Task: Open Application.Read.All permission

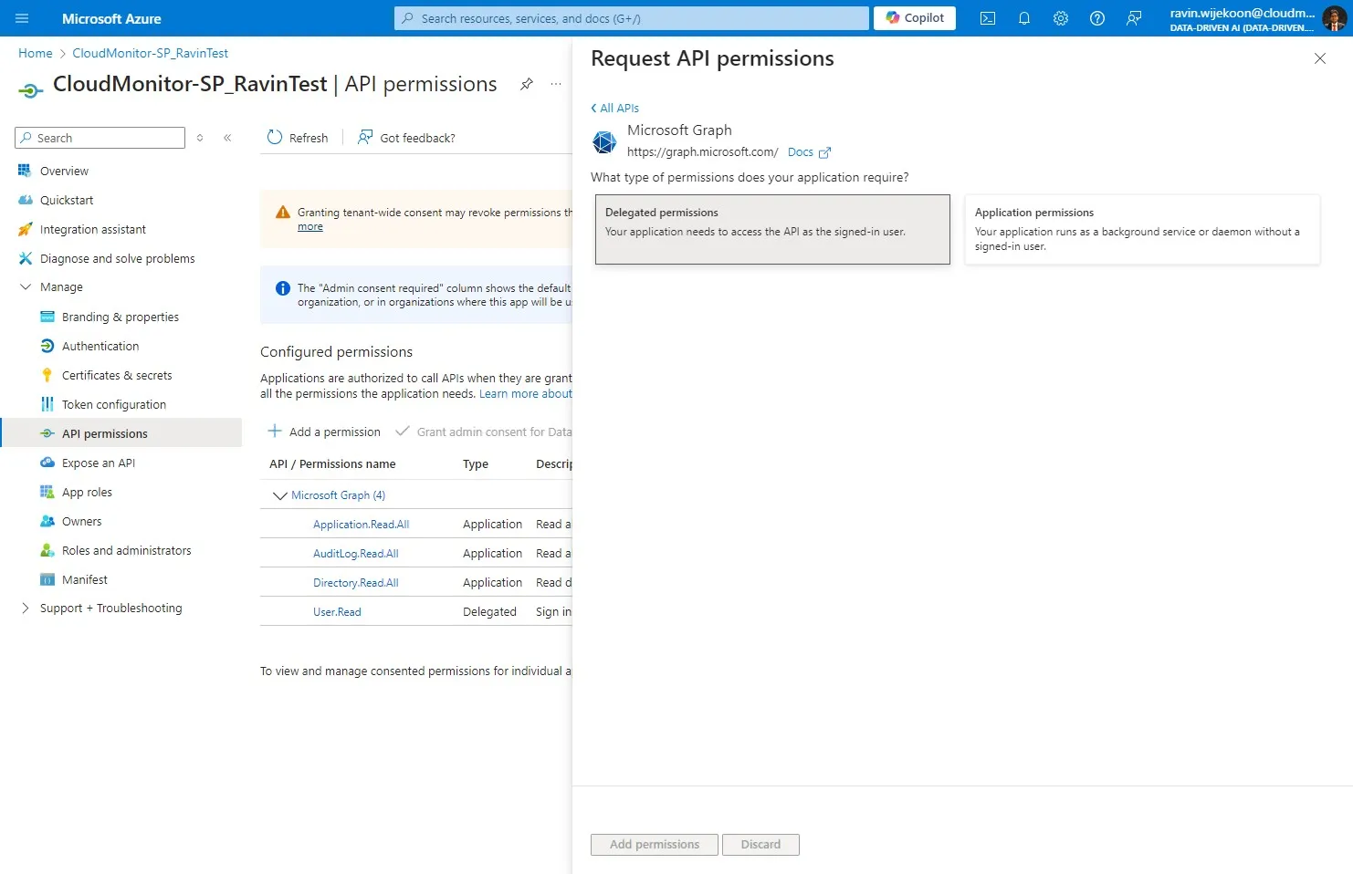Action: (x=362, y=525)
